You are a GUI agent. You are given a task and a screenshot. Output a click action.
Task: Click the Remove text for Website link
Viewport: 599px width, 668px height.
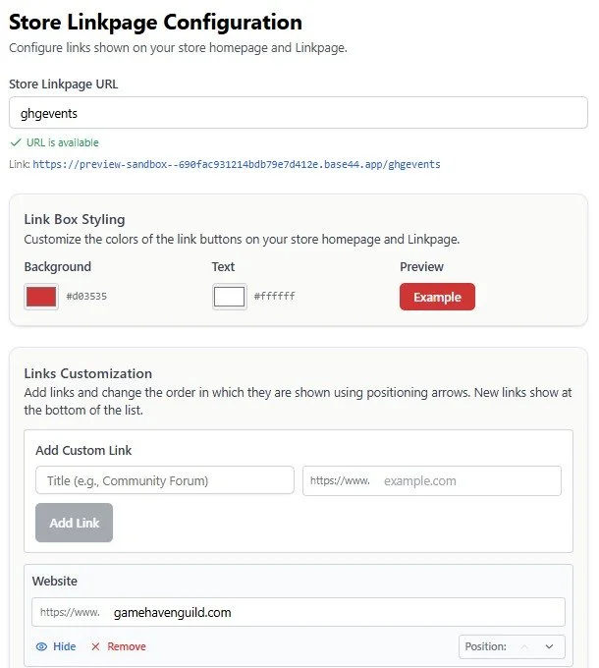click(x=127, y=646)
